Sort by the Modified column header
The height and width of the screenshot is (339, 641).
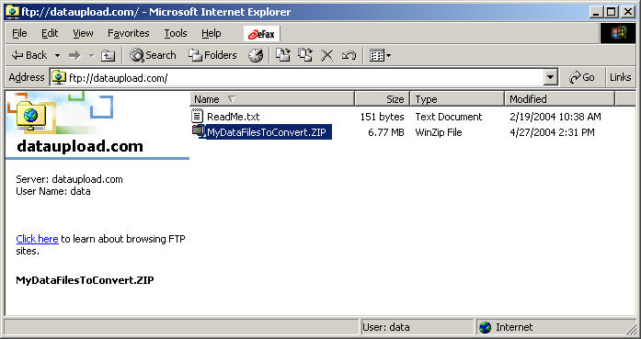click(560, 99)
